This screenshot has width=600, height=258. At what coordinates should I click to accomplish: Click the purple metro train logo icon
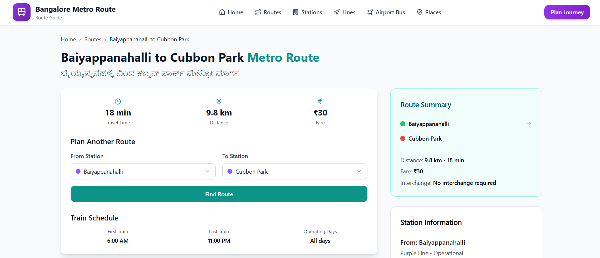tap(22, 12)
